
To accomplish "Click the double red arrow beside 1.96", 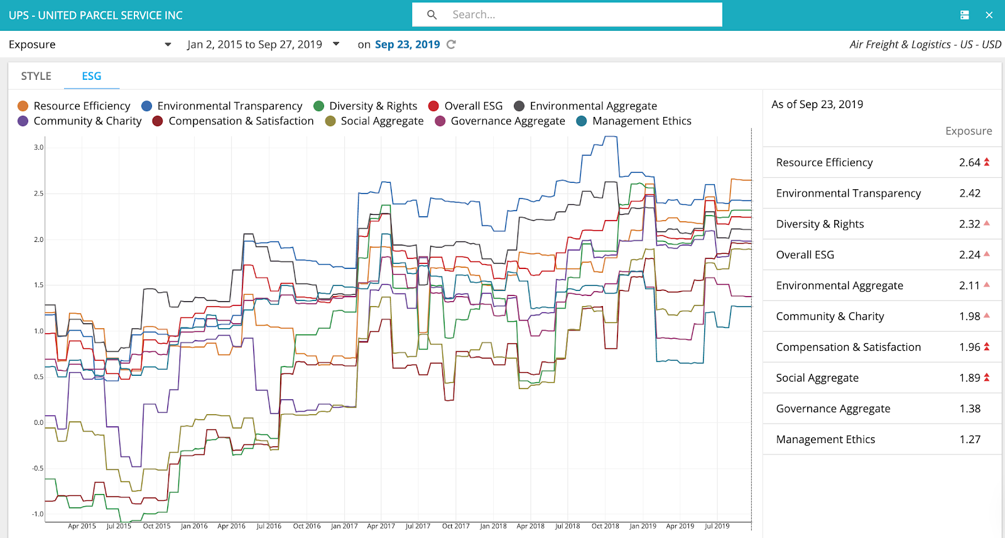I will click(987, 347).
